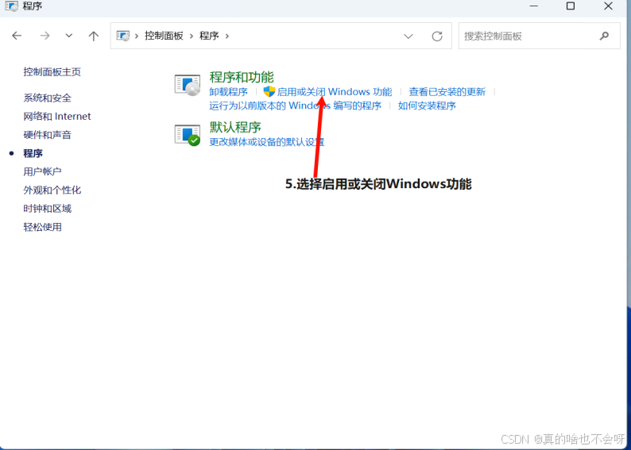This screenshot has width=631, height=450.
Task: Open 用户帐户 category
Action: [42, 171]
